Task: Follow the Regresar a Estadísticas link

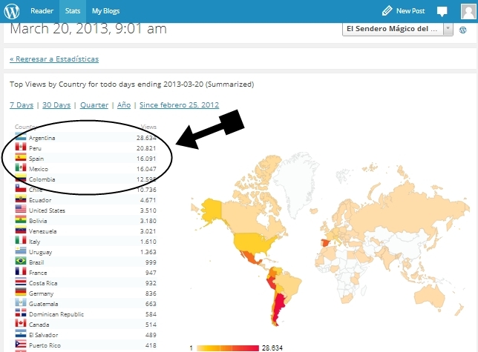Action: (53, 59)
